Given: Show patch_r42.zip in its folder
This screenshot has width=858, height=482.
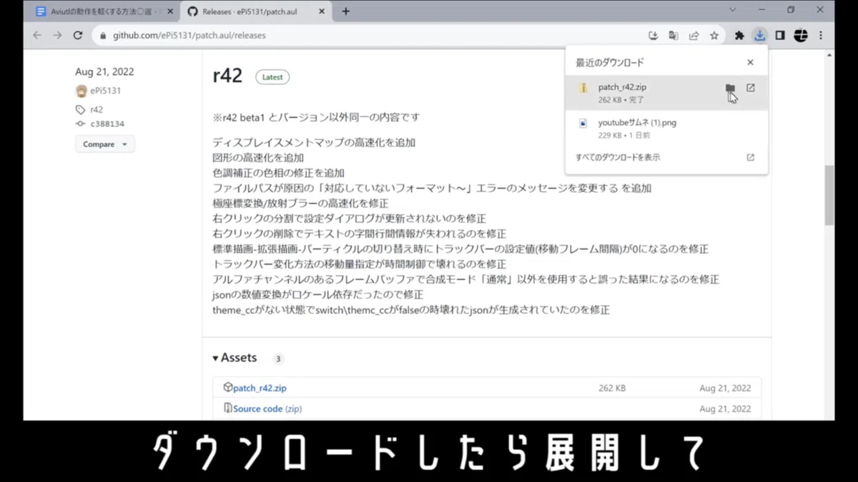Looking at the screenshot, I should coord(730,88).
